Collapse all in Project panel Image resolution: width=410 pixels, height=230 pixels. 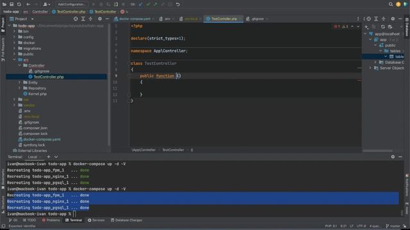click(90, 19)
